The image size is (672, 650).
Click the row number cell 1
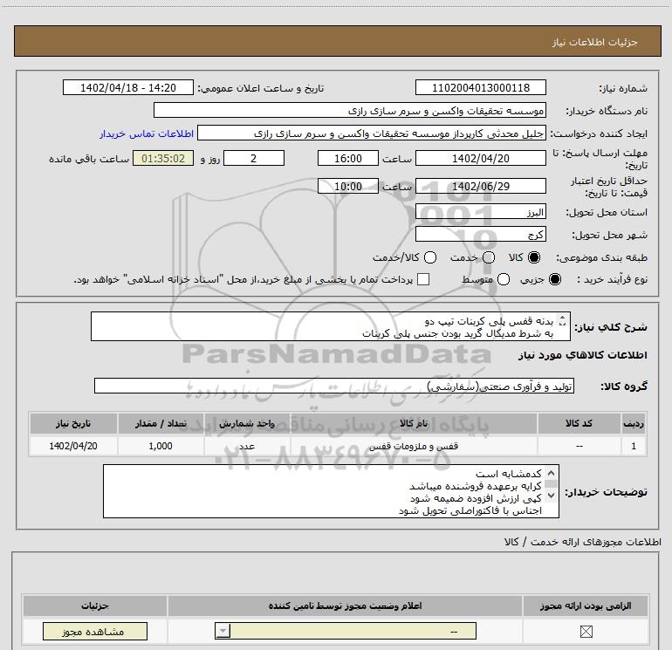tap(634, 446)
